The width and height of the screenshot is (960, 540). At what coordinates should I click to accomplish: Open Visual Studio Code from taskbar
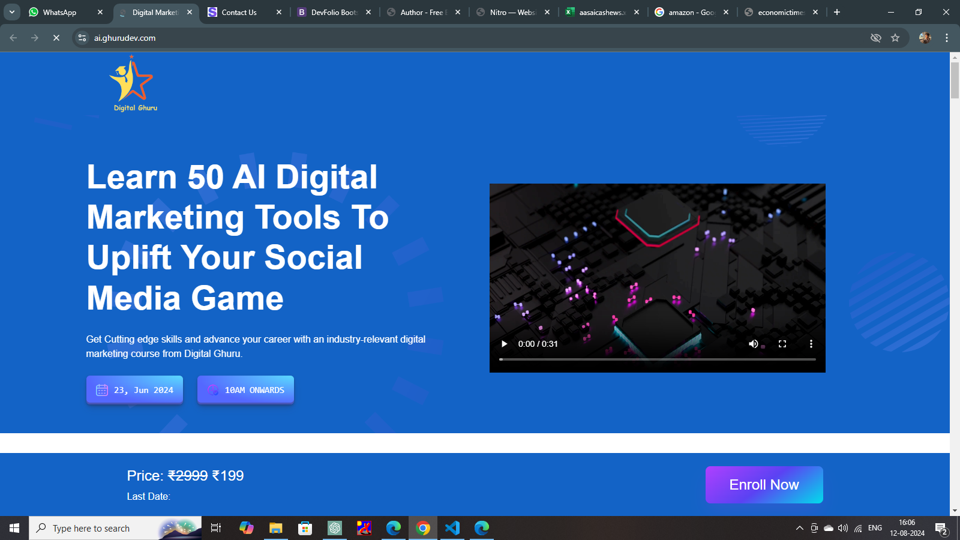coord(452,528)
